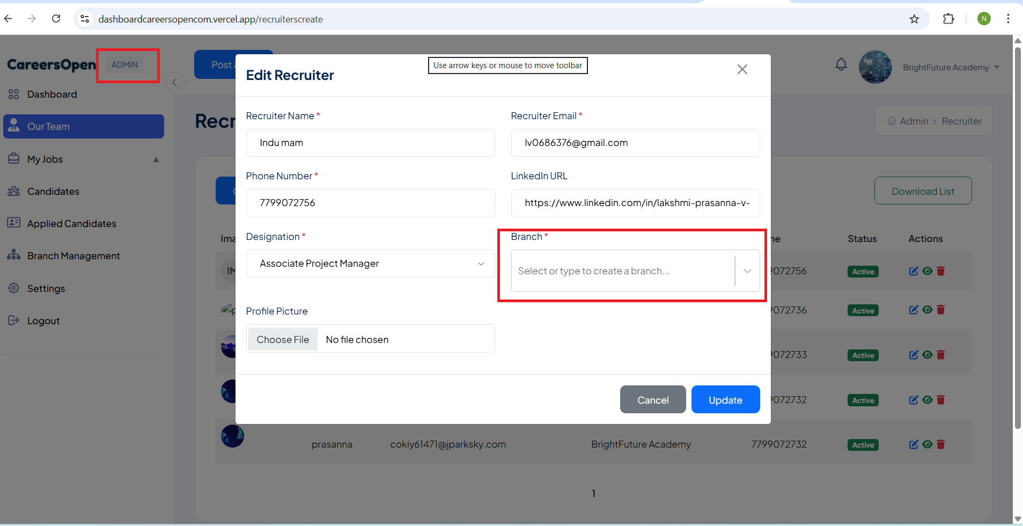The height and width of the screenshot is (526, 1023).
Task: Toggle the view eye icon in third row
Action: [927, 355]
